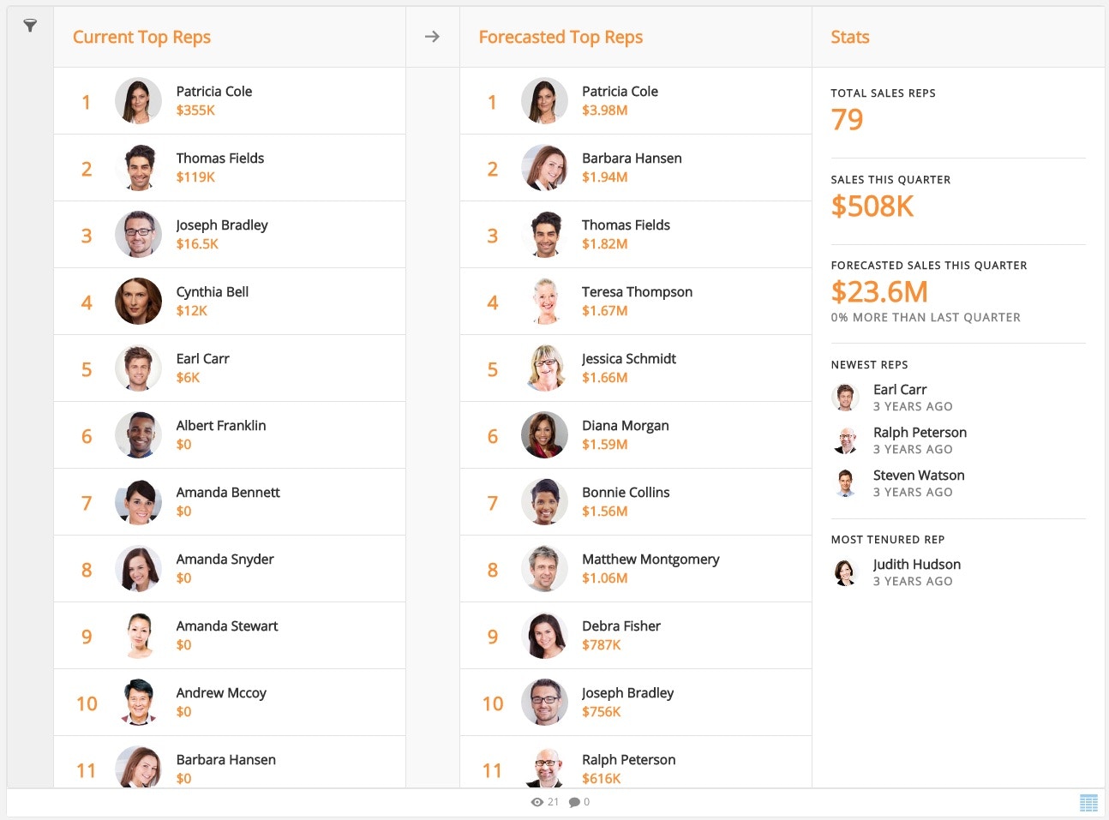The image size is (1109, 820).
Task: Click the Current Top Reps header
Action: [141, 37]
